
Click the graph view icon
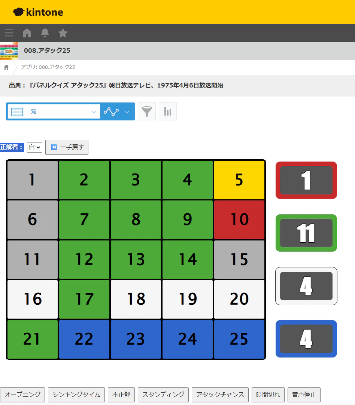111,111
